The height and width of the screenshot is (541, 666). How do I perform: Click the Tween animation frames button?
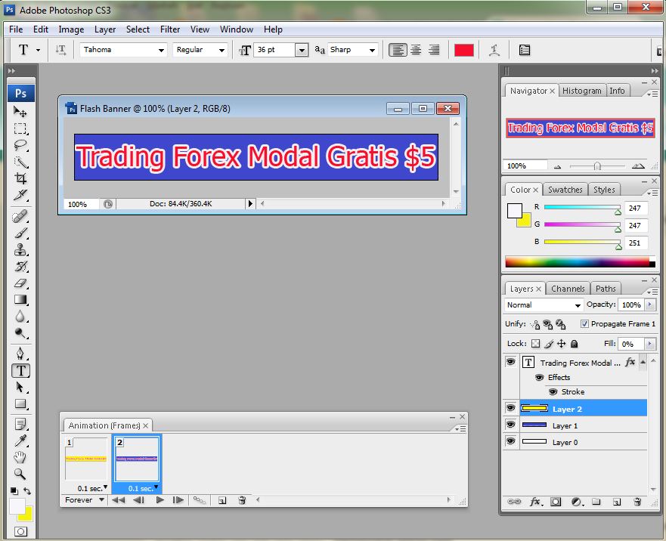[x=200, y=500]
